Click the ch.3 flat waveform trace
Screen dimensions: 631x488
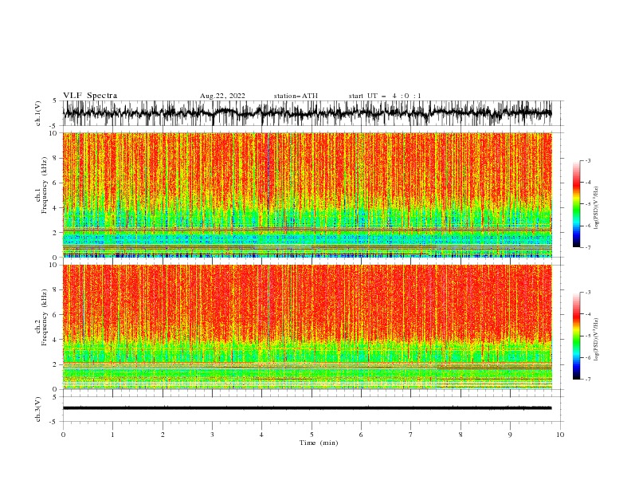[x=308, y=408]
